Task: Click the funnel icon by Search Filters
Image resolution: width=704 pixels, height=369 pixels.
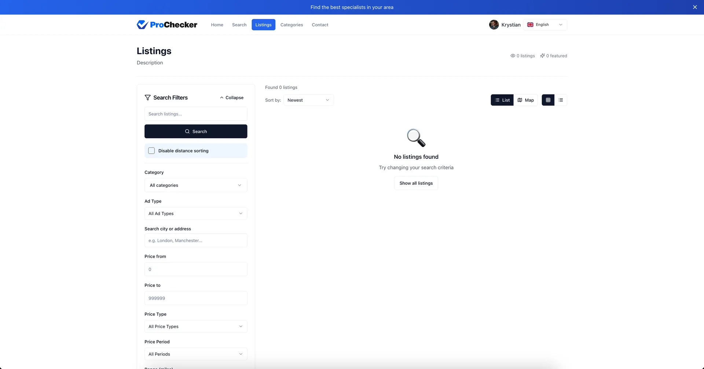Action: pyautogui.click(x=147, y=98)
